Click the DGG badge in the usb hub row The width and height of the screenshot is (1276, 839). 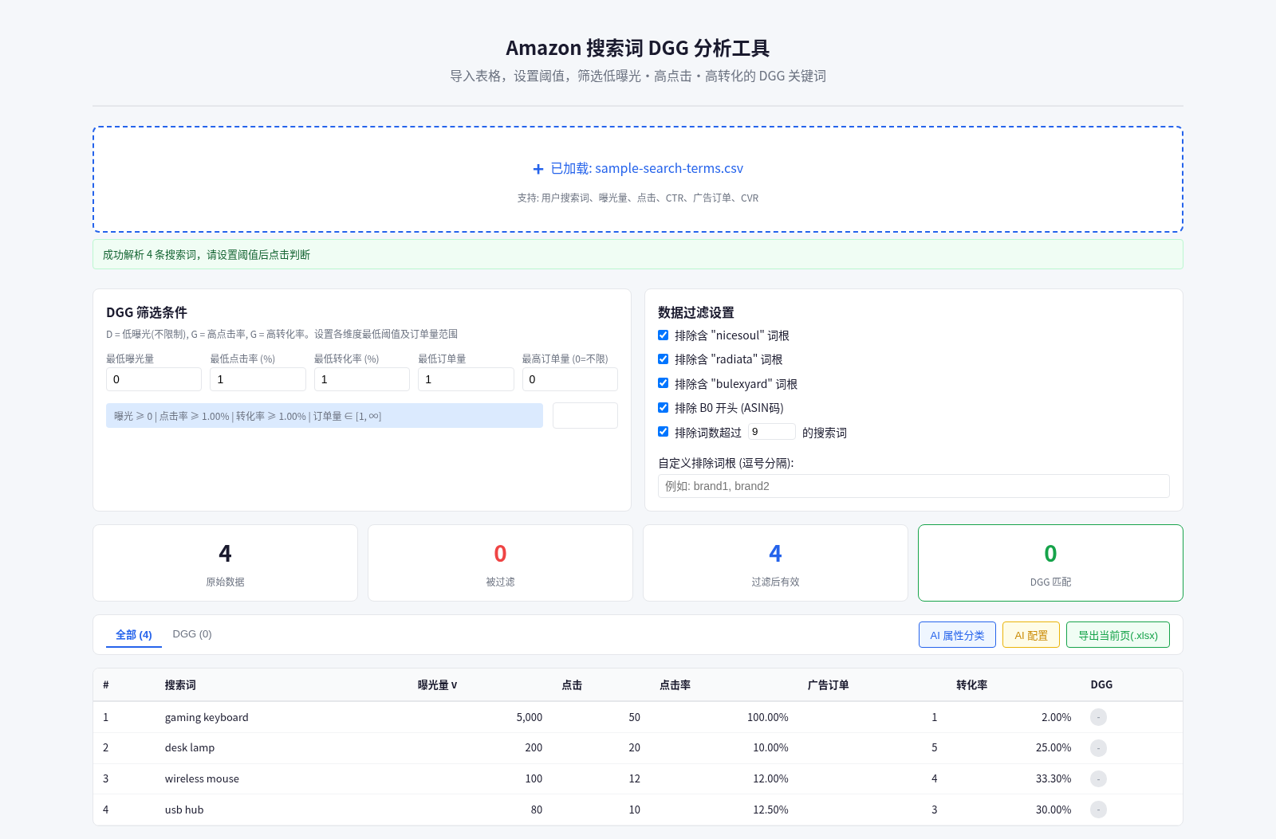1098,810
